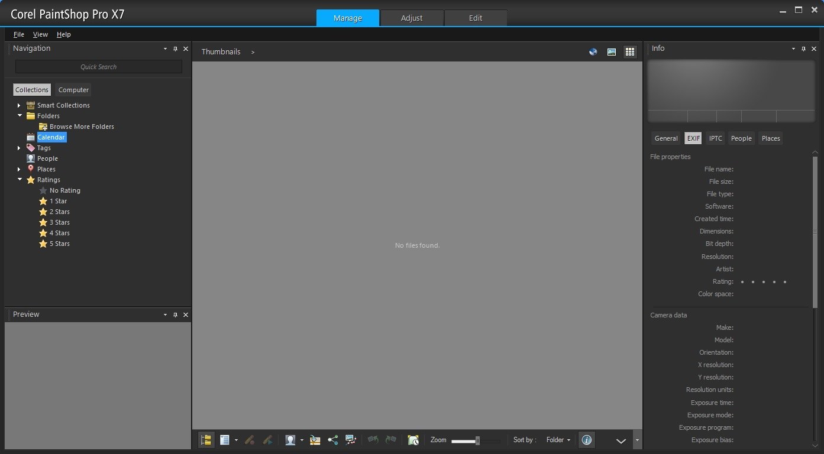Collapse the Folders tree node
The image size is (824, 454).
pos(20,116)
